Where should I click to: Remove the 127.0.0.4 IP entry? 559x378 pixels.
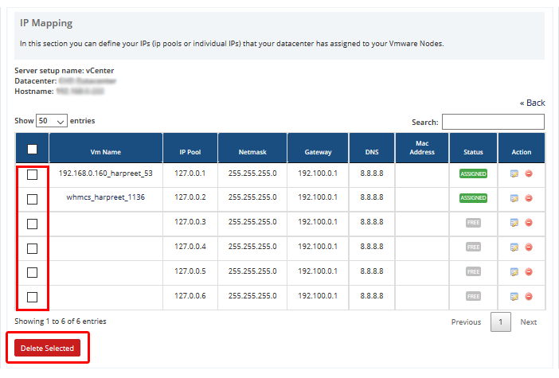tap(529, 247)
